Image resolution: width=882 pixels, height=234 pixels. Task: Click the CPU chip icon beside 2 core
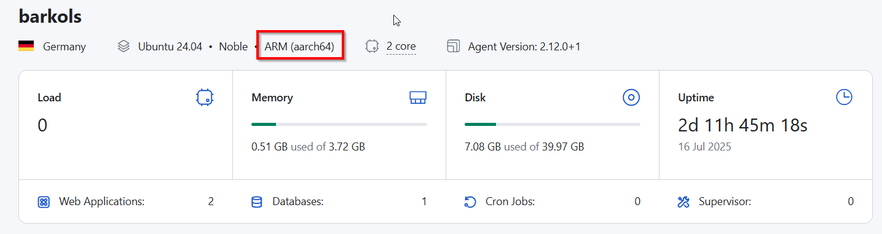[372, 46]
